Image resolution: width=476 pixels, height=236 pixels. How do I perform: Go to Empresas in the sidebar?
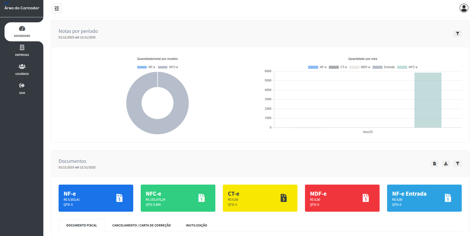[22, 51]
